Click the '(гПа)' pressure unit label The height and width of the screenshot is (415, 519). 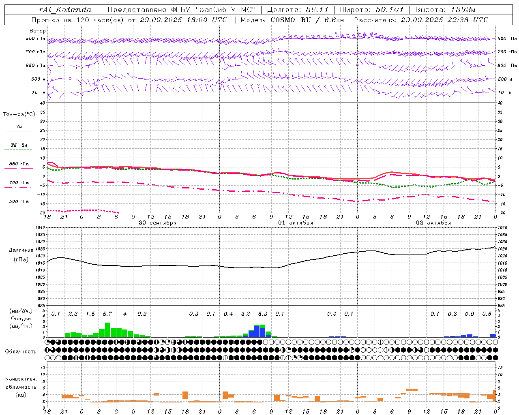point(21,259)
